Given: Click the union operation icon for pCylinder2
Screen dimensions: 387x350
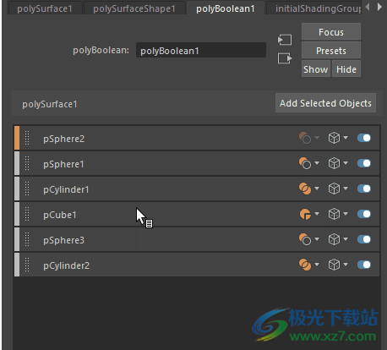Looking at the screenshot, I should tap(305, 265).
